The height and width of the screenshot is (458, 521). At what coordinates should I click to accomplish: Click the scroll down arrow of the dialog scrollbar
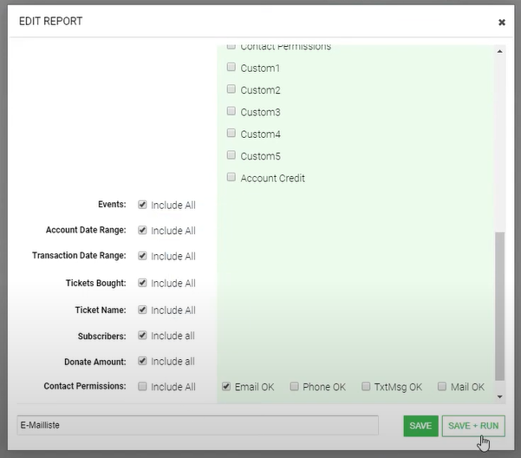coord(499,396)
